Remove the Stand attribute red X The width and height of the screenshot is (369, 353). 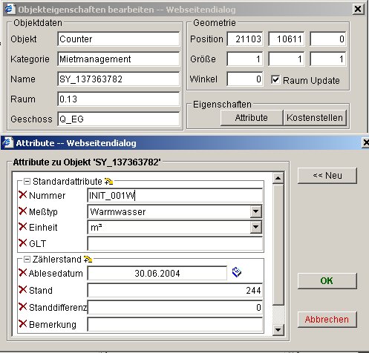[x=22, y=290]
